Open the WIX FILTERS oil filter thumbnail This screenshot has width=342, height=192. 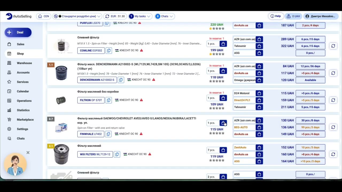(x=61, y=154)
